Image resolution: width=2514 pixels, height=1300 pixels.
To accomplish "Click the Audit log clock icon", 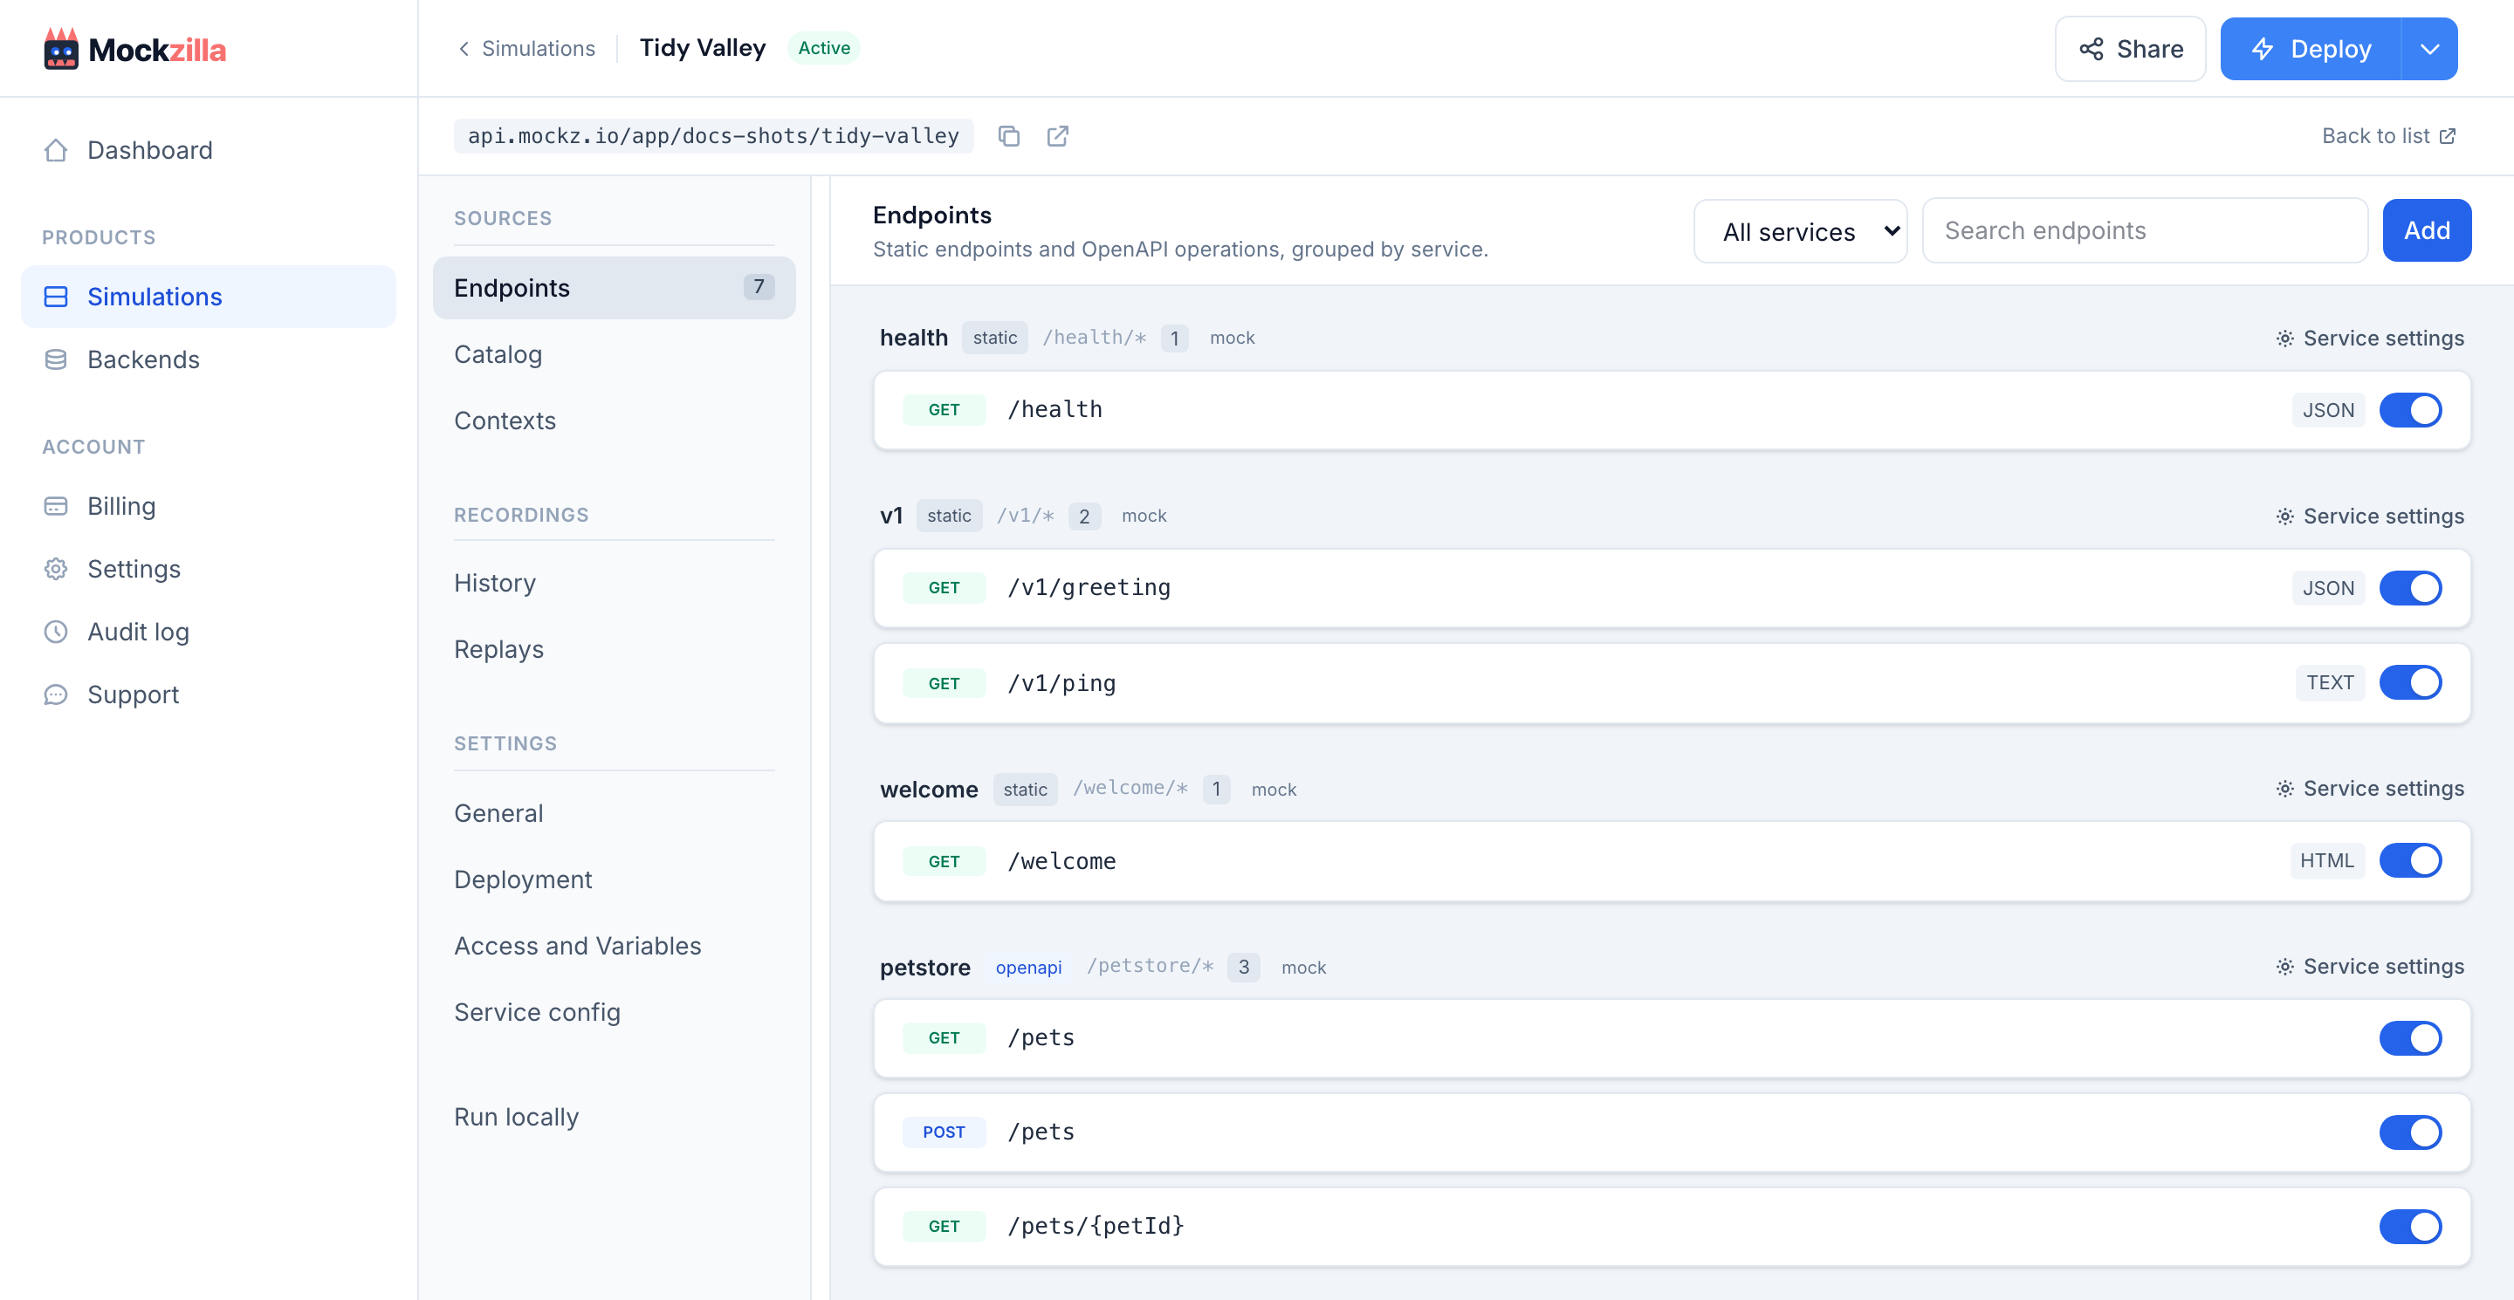I will point(56,632).
